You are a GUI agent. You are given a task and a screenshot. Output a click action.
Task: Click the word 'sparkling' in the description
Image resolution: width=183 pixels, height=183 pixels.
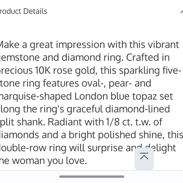click(x=139, y=71)
